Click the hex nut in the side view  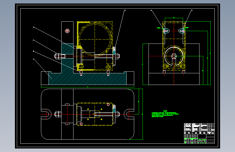174,56
